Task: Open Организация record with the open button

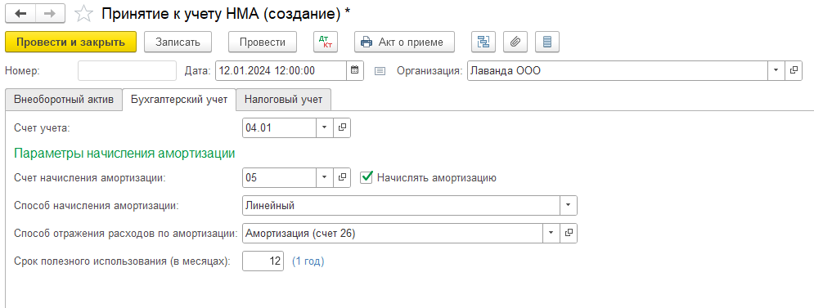Action: click(x=793, y=71)
